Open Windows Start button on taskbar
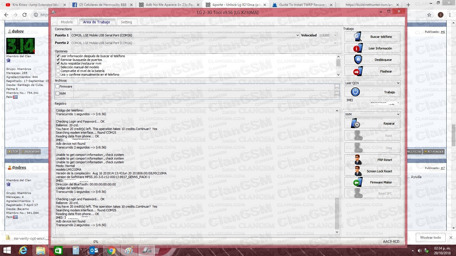The width and height of the screenshot is (456, 256). tap(7, 250)
